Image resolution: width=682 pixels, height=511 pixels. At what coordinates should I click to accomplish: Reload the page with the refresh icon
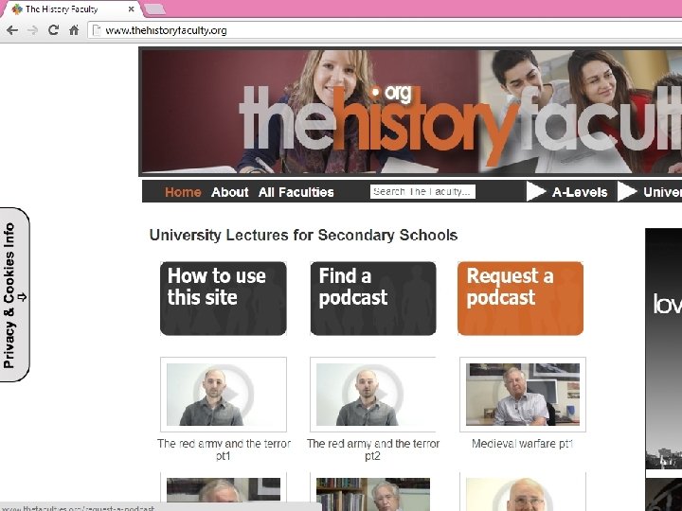[53, 30]
